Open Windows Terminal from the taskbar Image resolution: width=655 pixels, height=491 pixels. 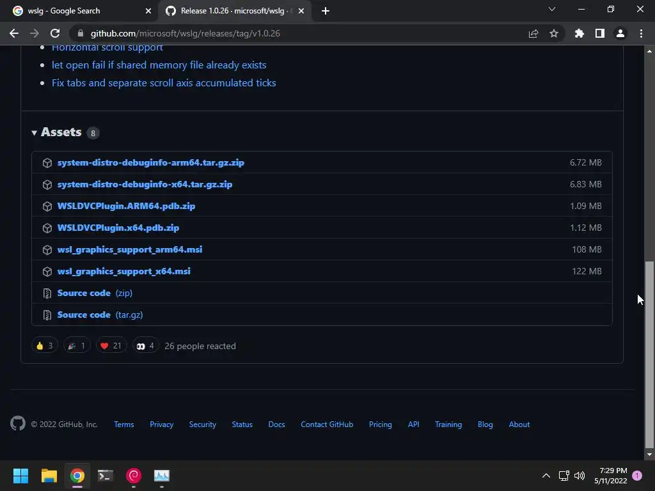coord(106,476)
